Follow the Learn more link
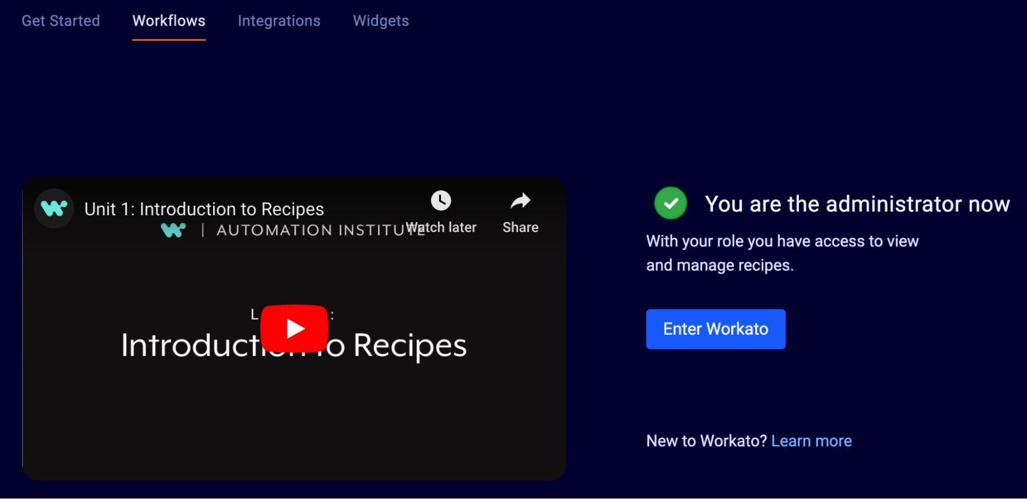Viewport: 1027px width, 499px height. coord(811,441)
